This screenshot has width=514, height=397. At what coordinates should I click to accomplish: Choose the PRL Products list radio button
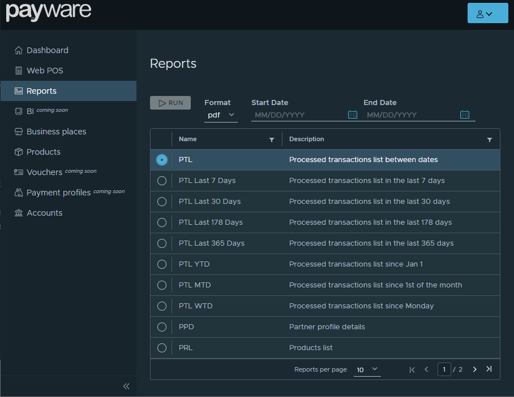coord(162,348)
